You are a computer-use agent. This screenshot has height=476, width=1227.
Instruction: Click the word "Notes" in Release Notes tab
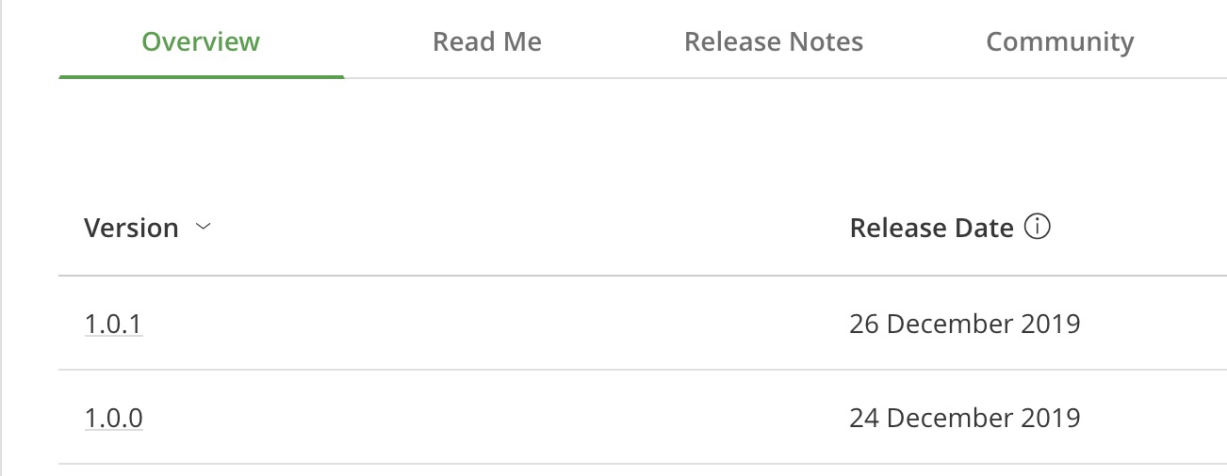828,42
